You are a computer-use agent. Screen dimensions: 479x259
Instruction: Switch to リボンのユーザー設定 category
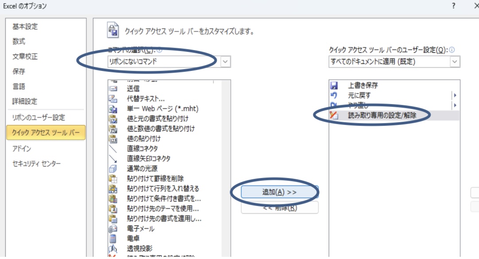pyautogui.click(x=39, y=118)
